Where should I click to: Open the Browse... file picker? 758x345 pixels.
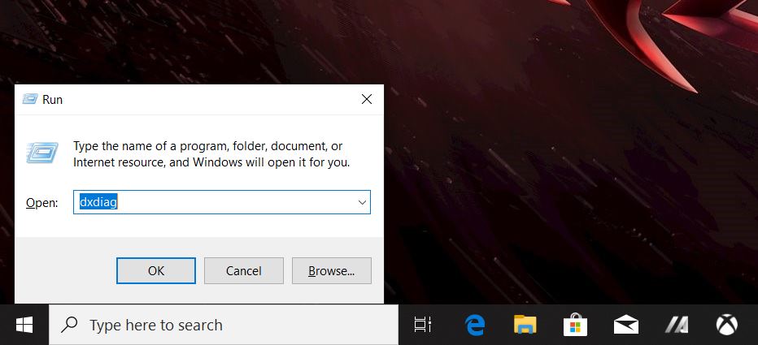(x=332, y=270)
